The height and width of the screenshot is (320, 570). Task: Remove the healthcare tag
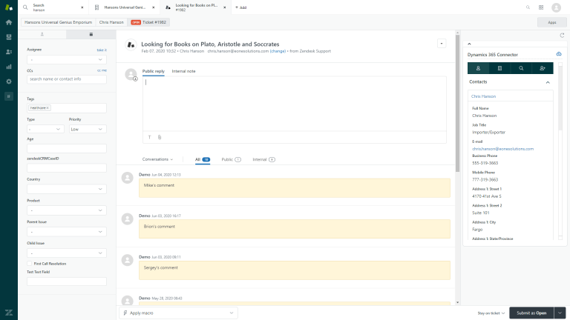click(47, 108)
